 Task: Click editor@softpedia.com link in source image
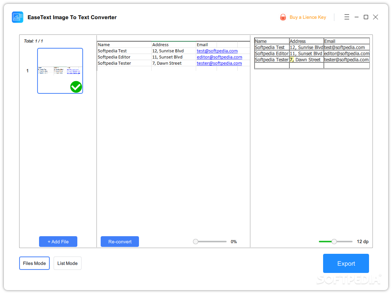click(x=219, y=57)
